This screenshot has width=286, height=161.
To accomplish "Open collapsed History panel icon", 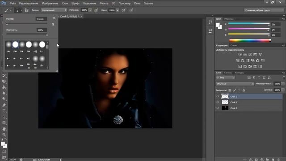I will [x=210, y=22].
